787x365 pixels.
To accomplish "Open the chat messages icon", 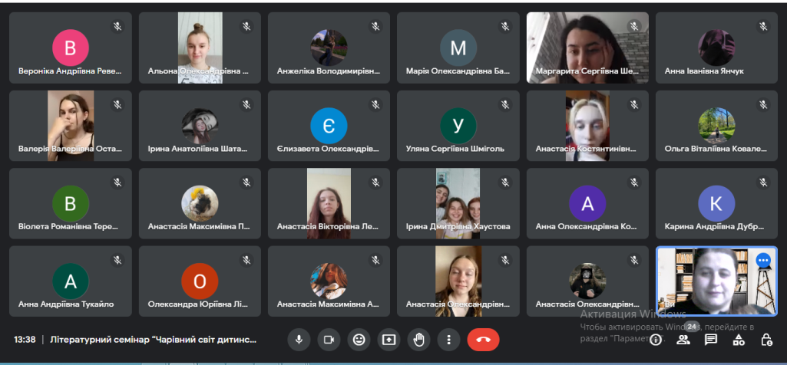I will coord(711,340).
